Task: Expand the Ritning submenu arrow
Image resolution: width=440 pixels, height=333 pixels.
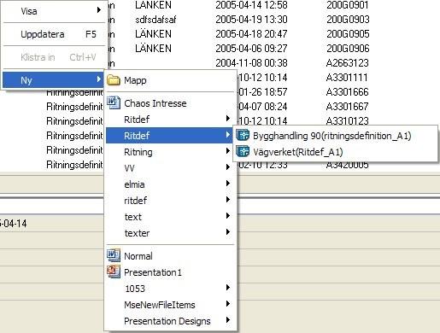Action: (x=228, y=151)
